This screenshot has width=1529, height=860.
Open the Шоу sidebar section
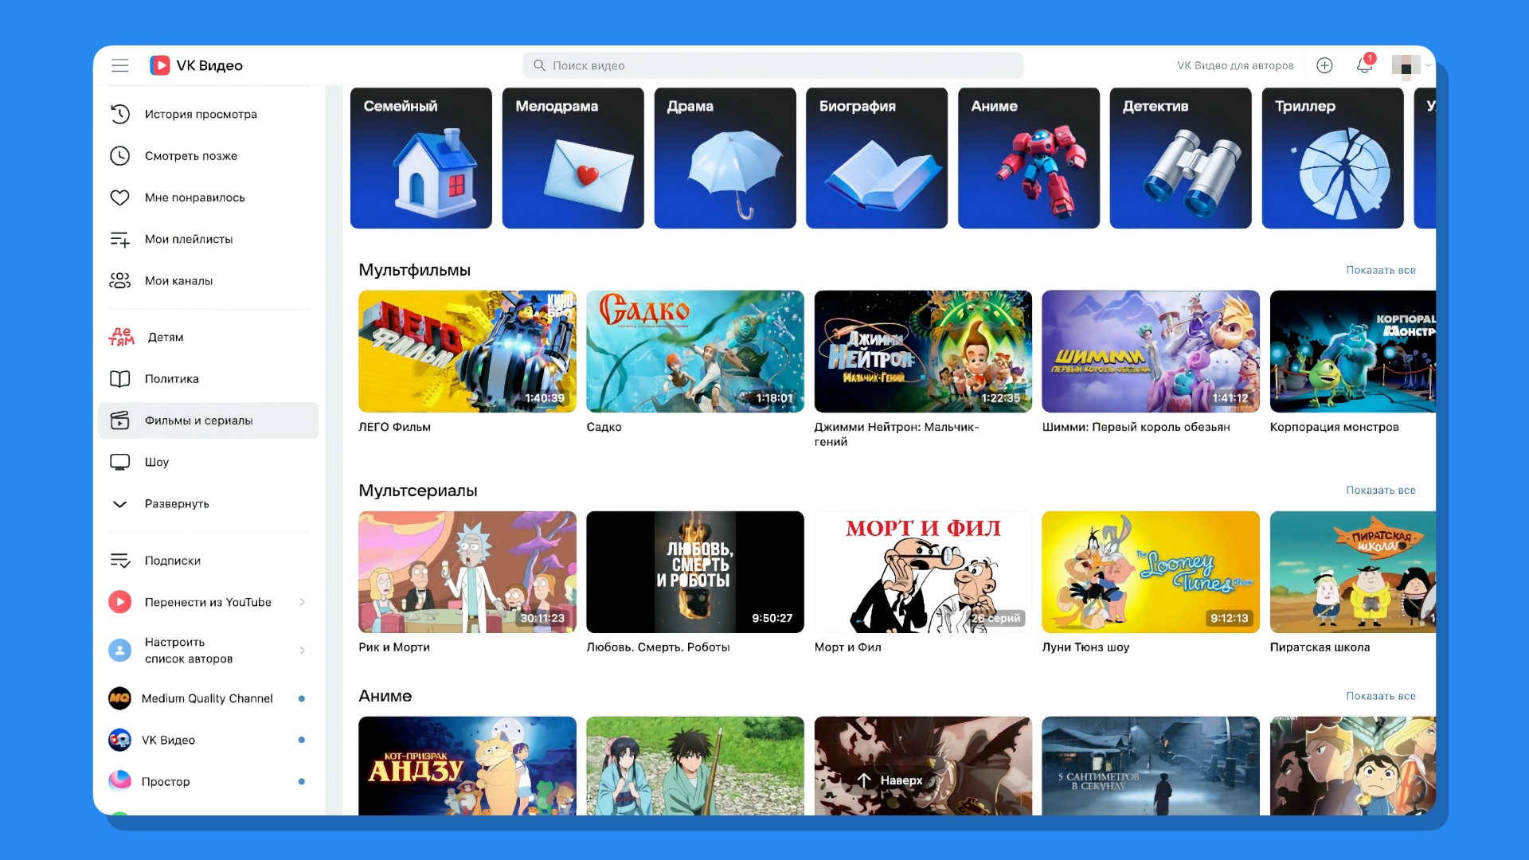(157, 462)
